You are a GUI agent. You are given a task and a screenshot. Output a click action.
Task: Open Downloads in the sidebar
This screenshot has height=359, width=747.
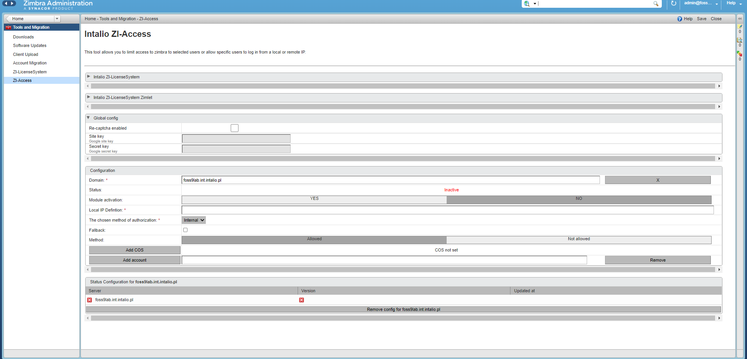(23, 37)
